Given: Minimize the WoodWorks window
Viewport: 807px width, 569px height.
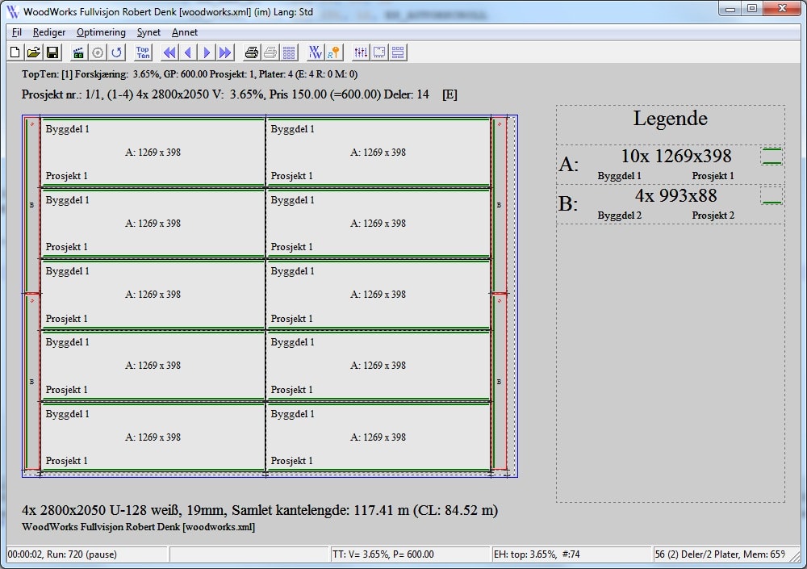Looking at the screenshot, I should (730, 9).
